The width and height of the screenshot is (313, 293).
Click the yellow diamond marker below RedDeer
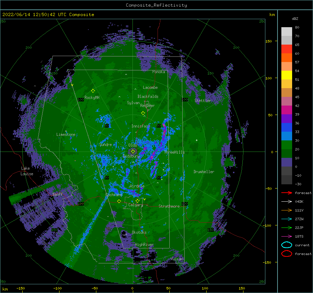pos(143,113)
